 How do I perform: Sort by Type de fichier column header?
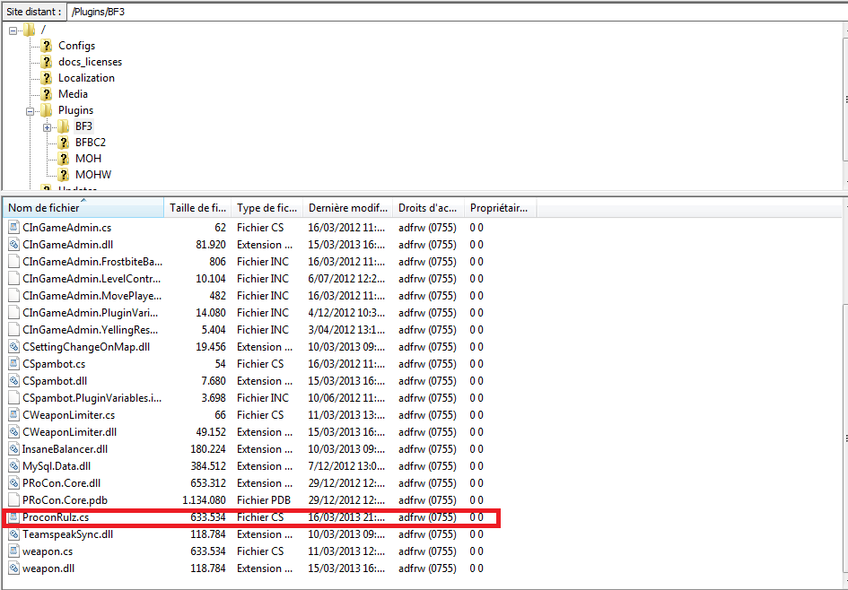click(267, 208)
